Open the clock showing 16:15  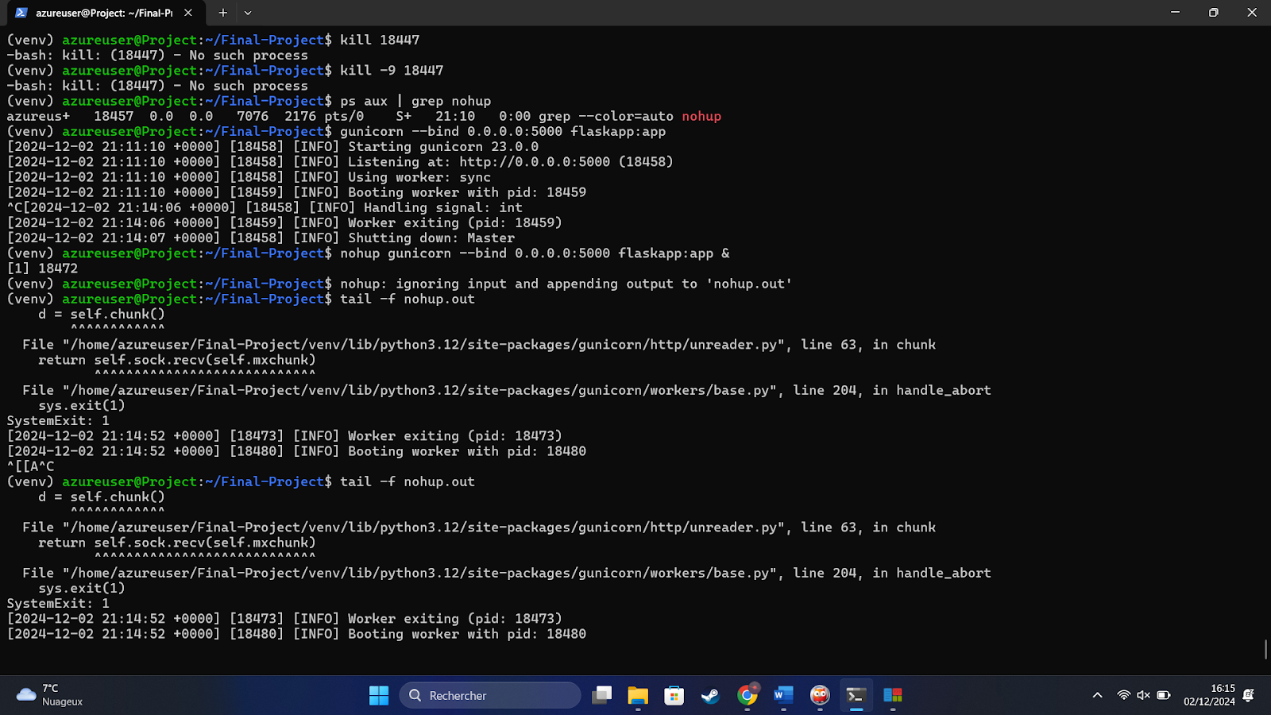tap(1209, 695)
